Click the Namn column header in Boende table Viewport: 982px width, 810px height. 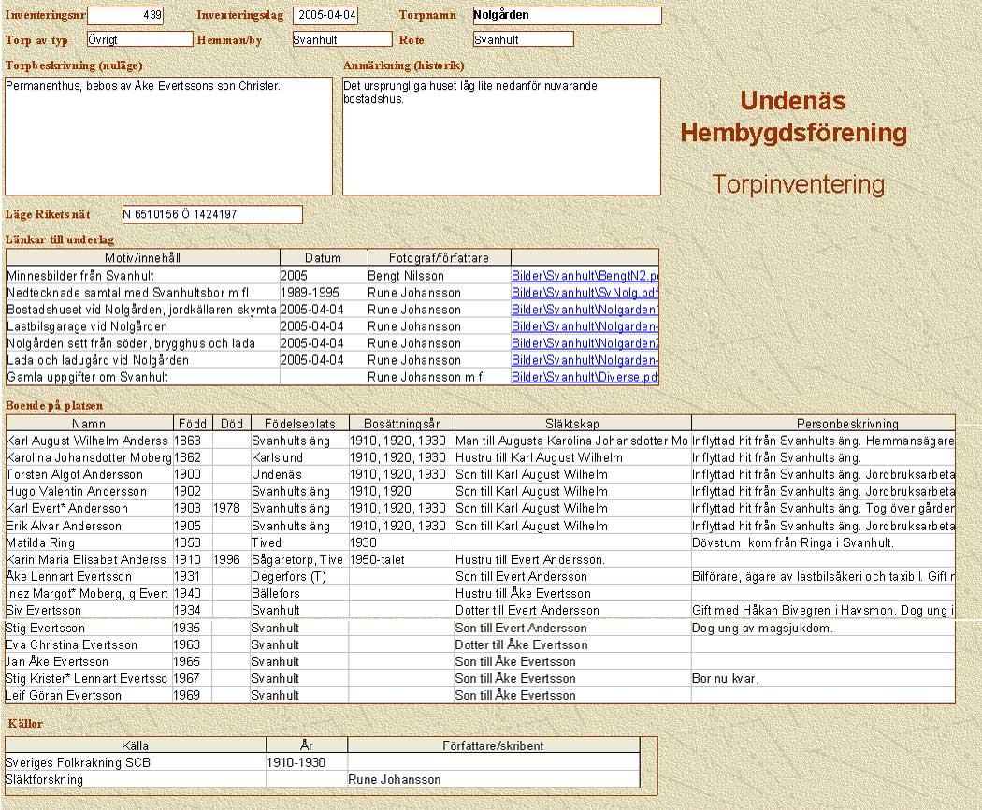pos(89,424)
